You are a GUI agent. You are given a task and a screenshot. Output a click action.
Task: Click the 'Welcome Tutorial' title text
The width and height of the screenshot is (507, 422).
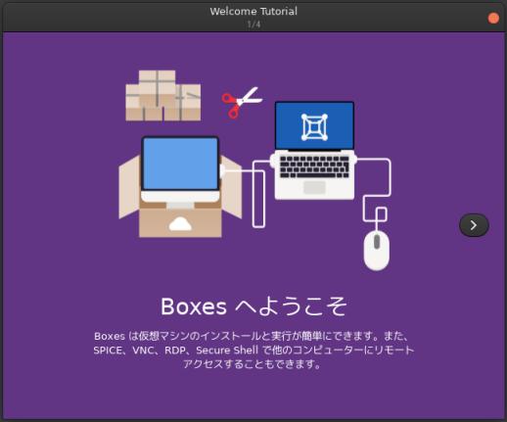click(x=253, y=12)
